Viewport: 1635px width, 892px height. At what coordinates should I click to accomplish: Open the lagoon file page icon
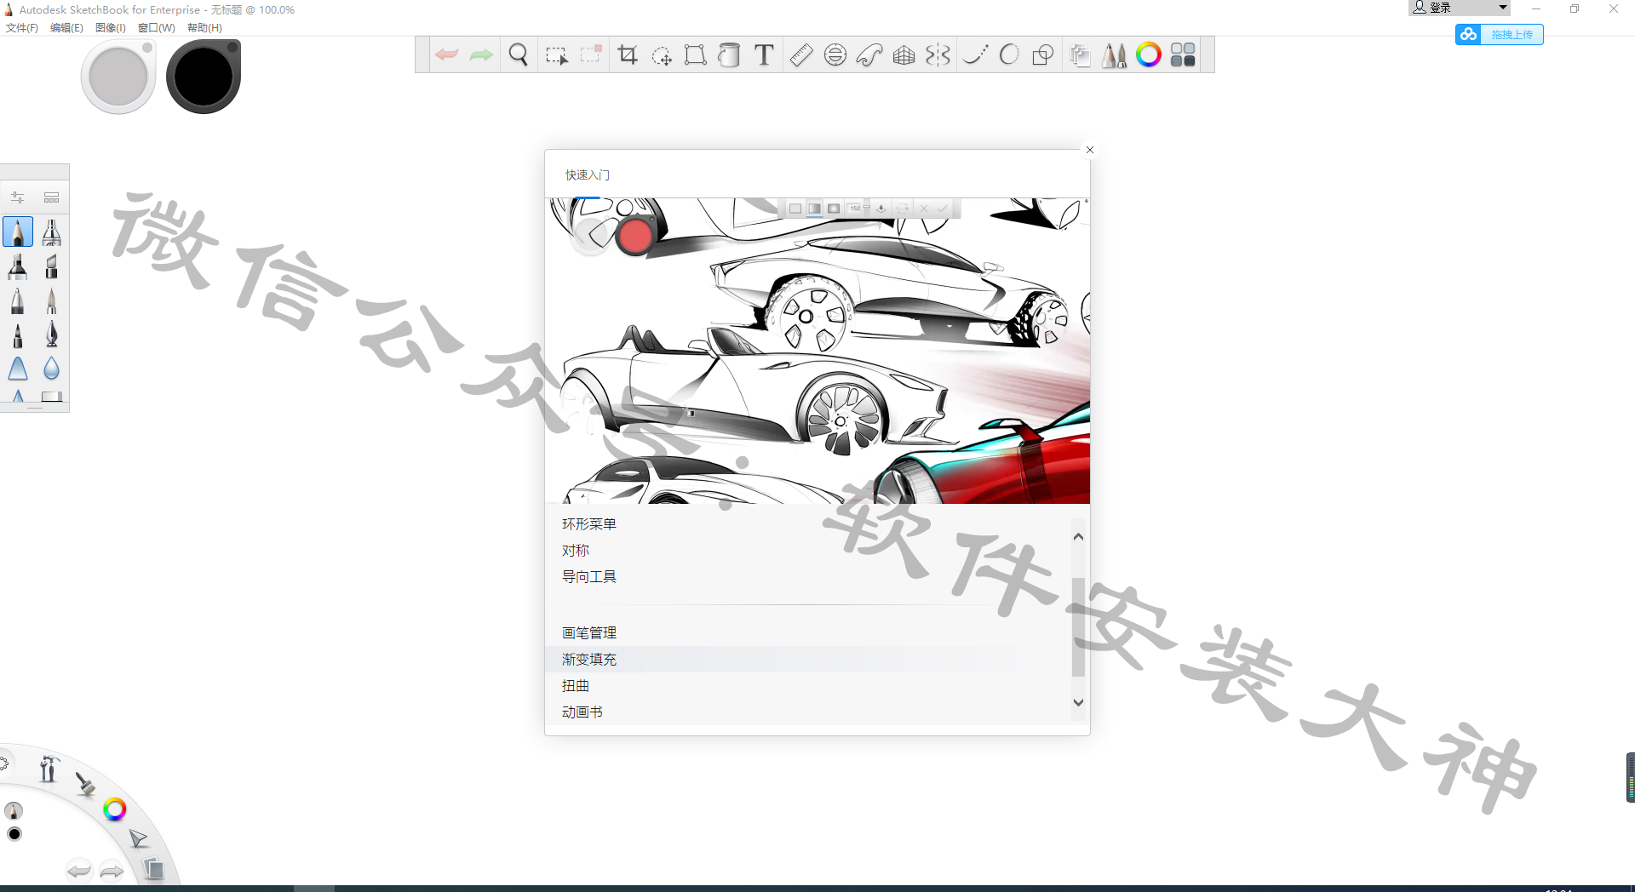[153, 868]
